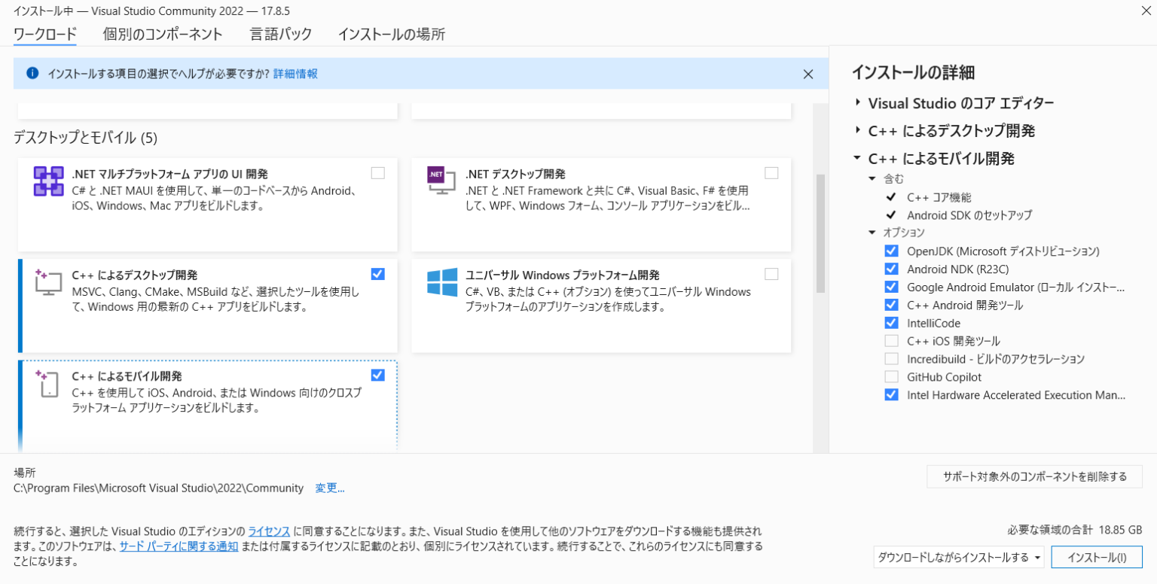Screen dimensions: 1157x584
Task: Switch to the 個別のコンポーネント tab
Action: click(163, 34)
